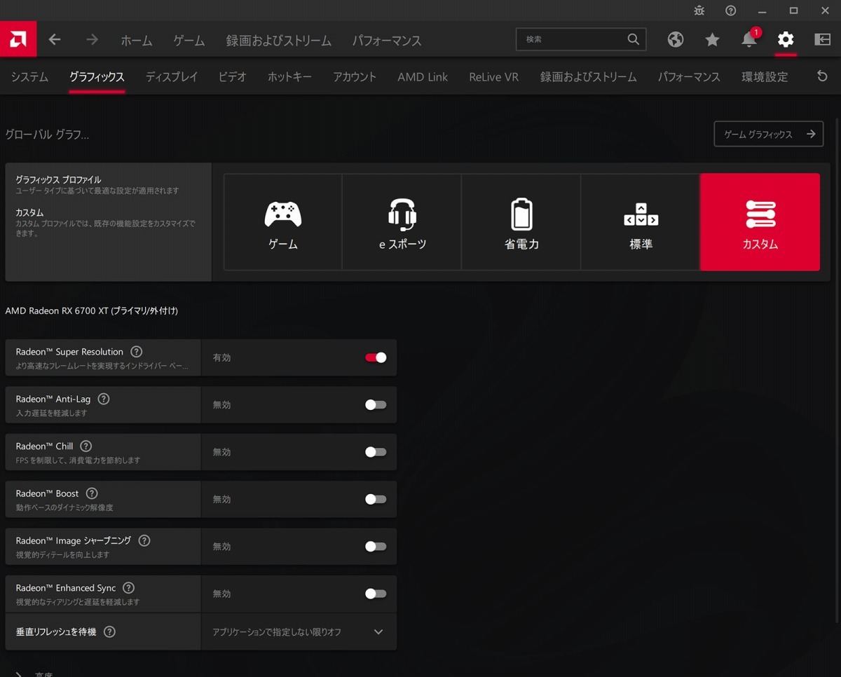The width and height of the screenshot is (841, 677).
Task: Open パフォーマンス top menu
Action: coord(387,40)
